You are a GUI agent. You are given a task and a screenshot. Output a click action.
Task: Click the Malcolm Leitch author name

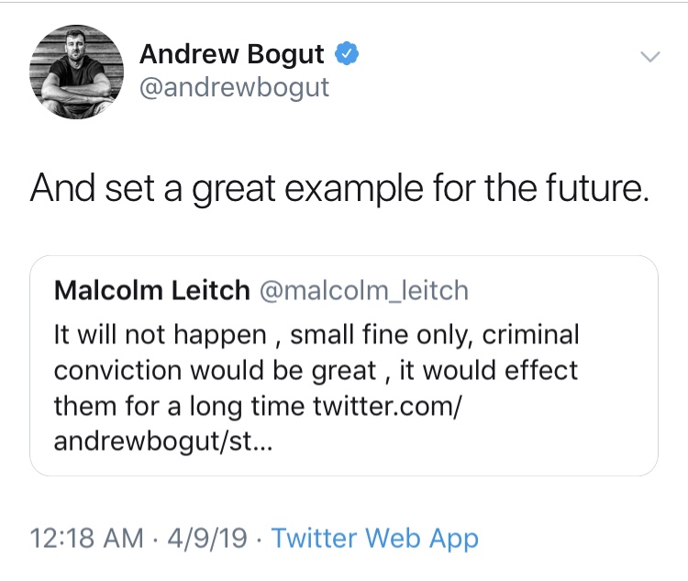click(x=152, y=291)
